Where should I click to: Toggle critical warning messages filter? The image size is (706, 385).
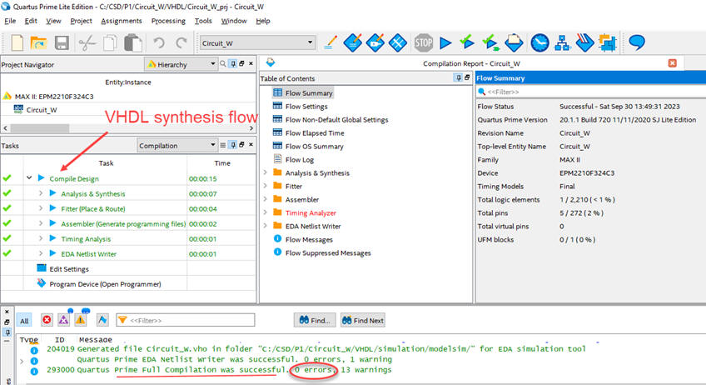click(x=63, y=320)
